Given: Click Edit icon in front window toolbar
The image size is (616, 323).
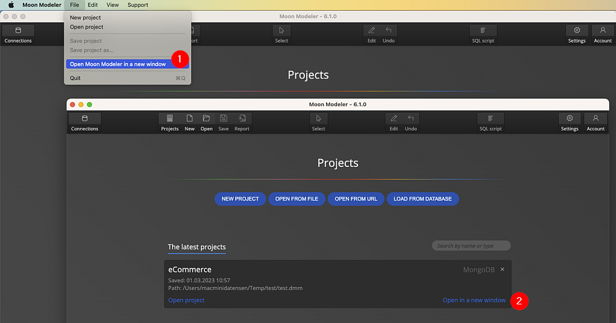Looking at the screenshot, I should [393, 122].
